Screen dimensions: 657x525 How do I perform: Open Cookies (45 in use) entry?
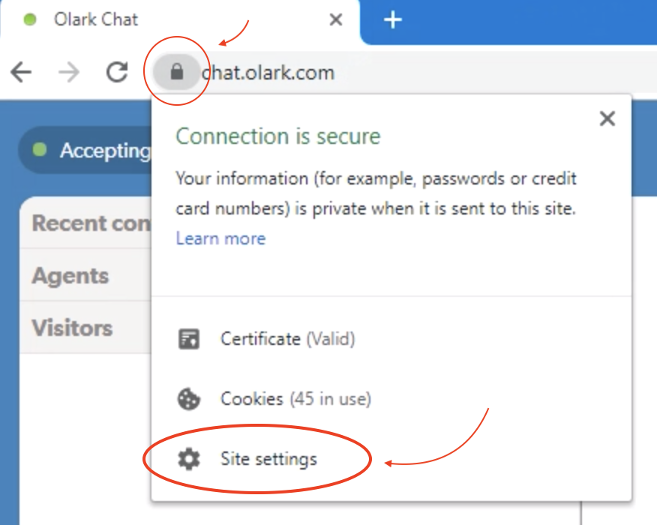(x=391, y=399)
